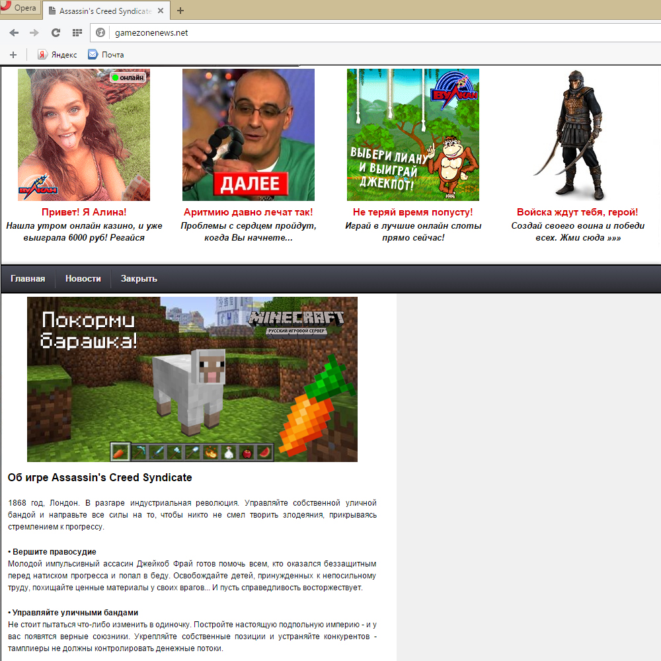Open the Вулкан monkey slot ad image
This screenshot has width=661, height=661.
(x=413, y=135)
